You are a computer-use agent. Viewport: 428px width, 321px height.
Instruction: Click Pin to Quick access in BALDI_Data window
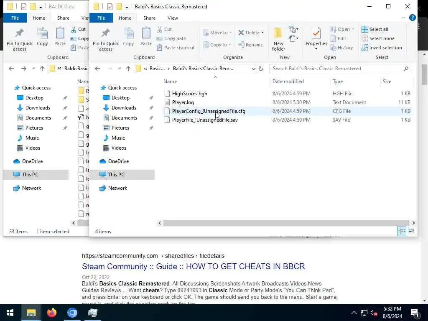point(20,39)
